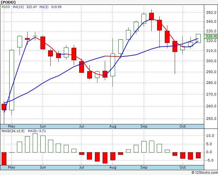Click May on the MACD panel date axis
The height and width of the screenshot is (175, 218).
12,168
